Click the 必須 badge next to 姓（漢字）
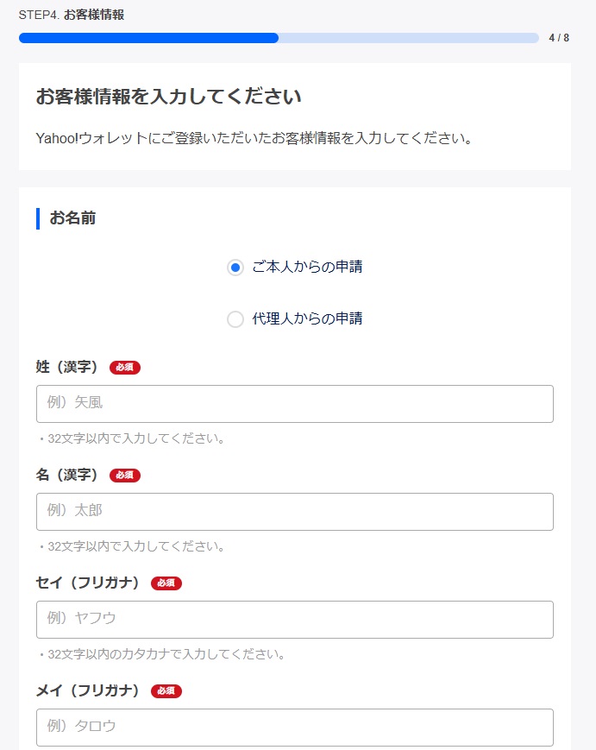The width and height of the screenshot is (596, 750). click(126, 367)
